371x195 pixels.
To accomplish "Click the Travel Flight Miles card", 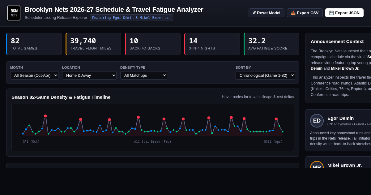I will tap(93, 44).
